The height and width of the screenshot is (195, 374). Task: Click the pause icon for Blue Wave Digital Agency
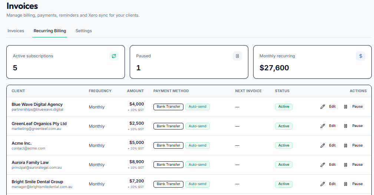(345, 107)
